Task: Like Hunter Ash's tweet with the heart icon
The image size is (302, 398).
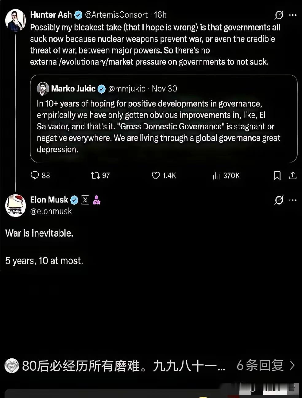Action: [x=156, y=175]
